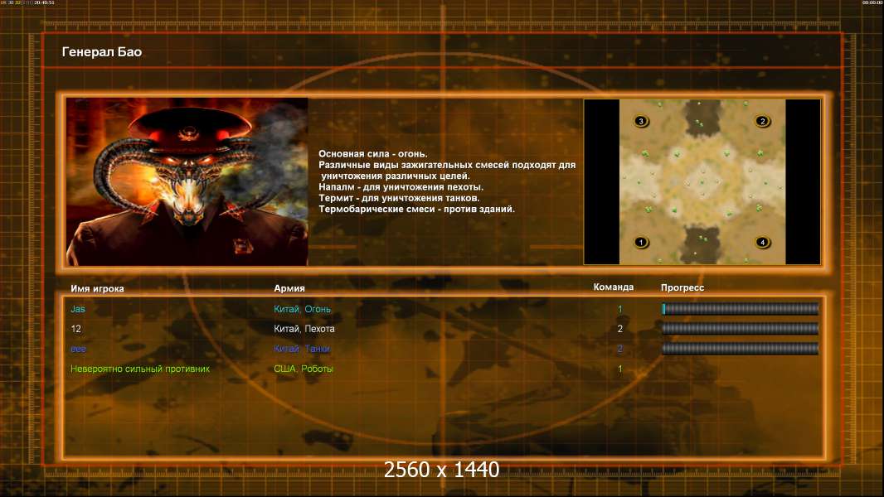The height and width of the screenshot is (497, 884).
Task: Click start position marker 1 on minimap
Action: 640,243
